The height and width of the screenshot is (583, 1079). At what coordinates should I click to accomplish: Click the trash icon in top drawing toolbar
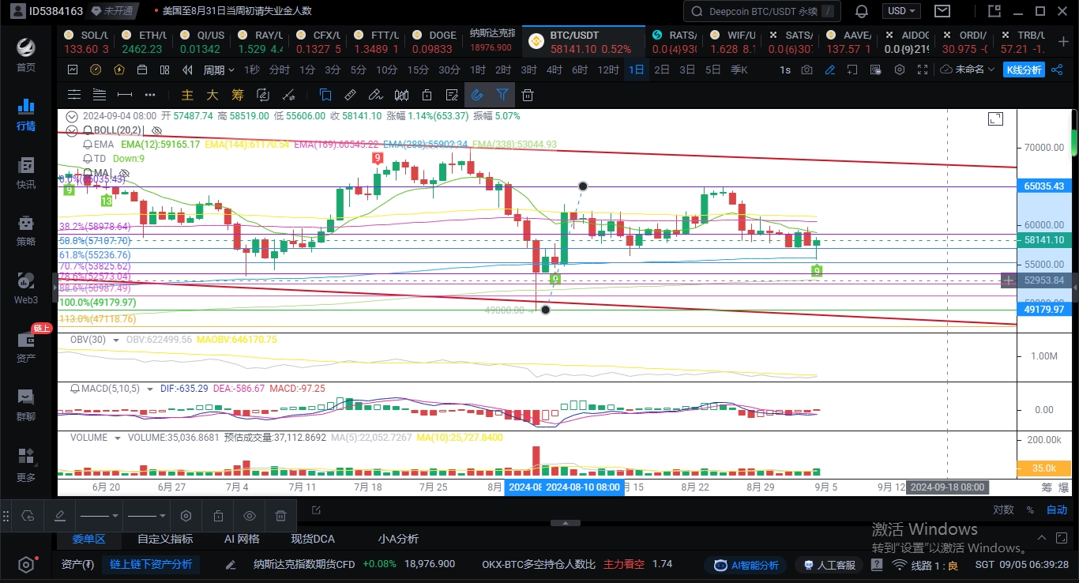click(528, 96)
